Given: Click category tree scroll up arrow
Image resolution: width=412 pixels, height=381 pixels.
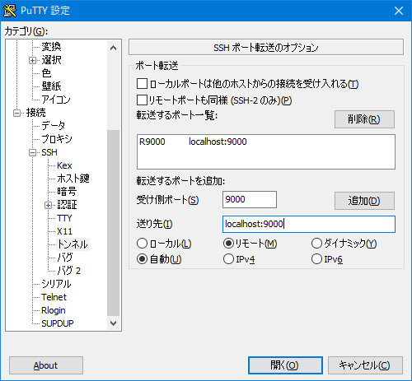Looking at the screenshot, I should (113, 48).
